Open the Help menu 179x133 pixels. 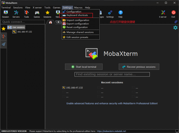coord(87,8)
